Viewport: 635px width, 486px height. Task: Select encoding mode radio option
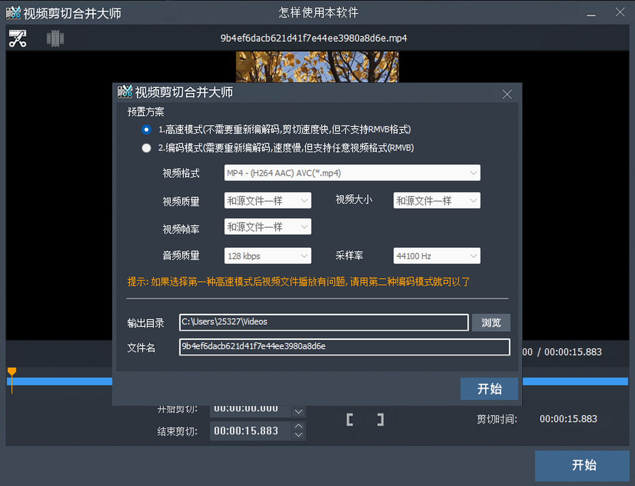[x=147, y=149]
